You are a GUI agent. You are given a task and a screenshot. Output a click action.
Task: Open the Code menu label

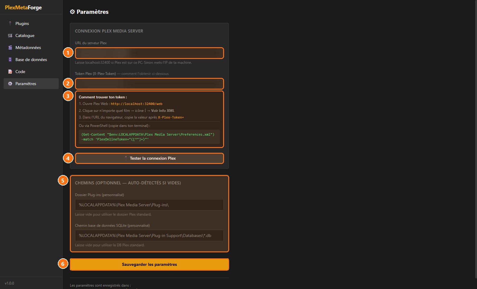point(20,72)
